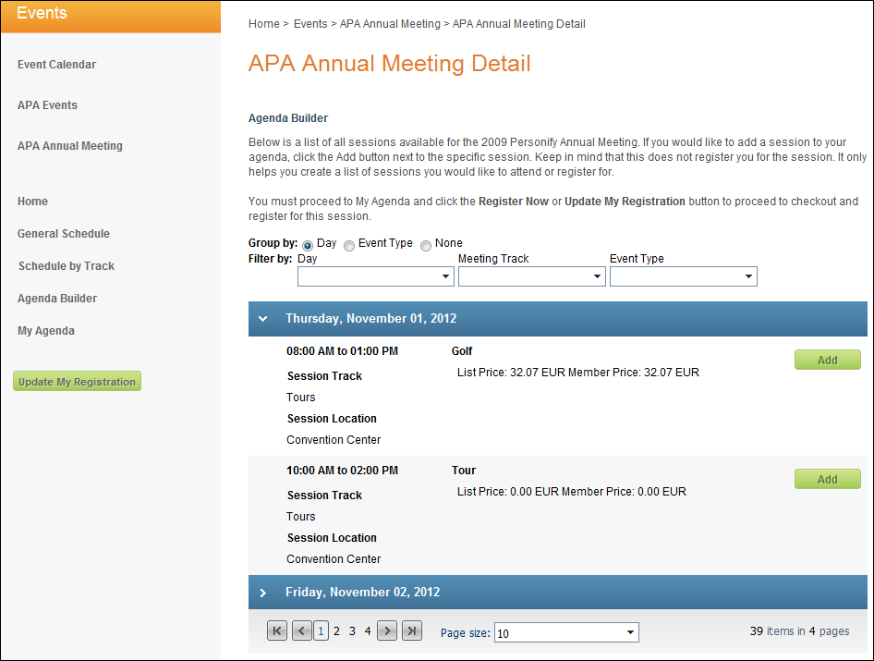Add the Golf session to agenda

828,361
